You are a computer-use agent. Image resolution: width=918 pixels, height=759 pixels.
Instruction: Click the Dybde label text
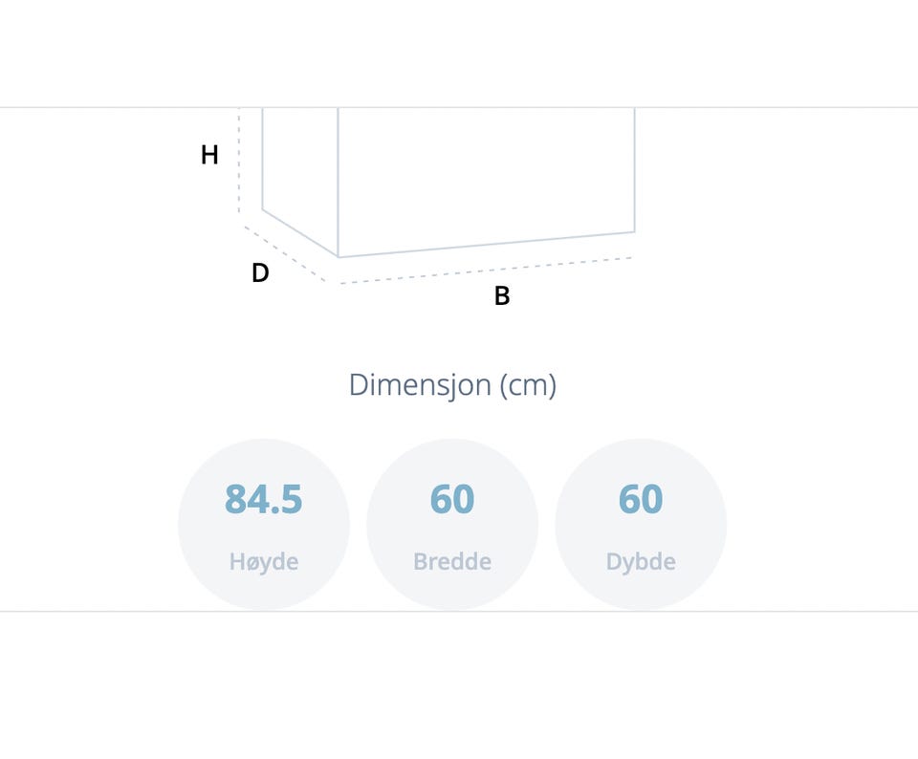(x=641, y=562)
